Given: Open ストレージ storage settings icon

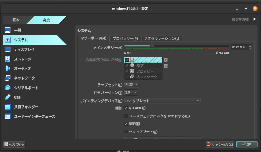Looking at the screenshot, I should click(8, 59).
